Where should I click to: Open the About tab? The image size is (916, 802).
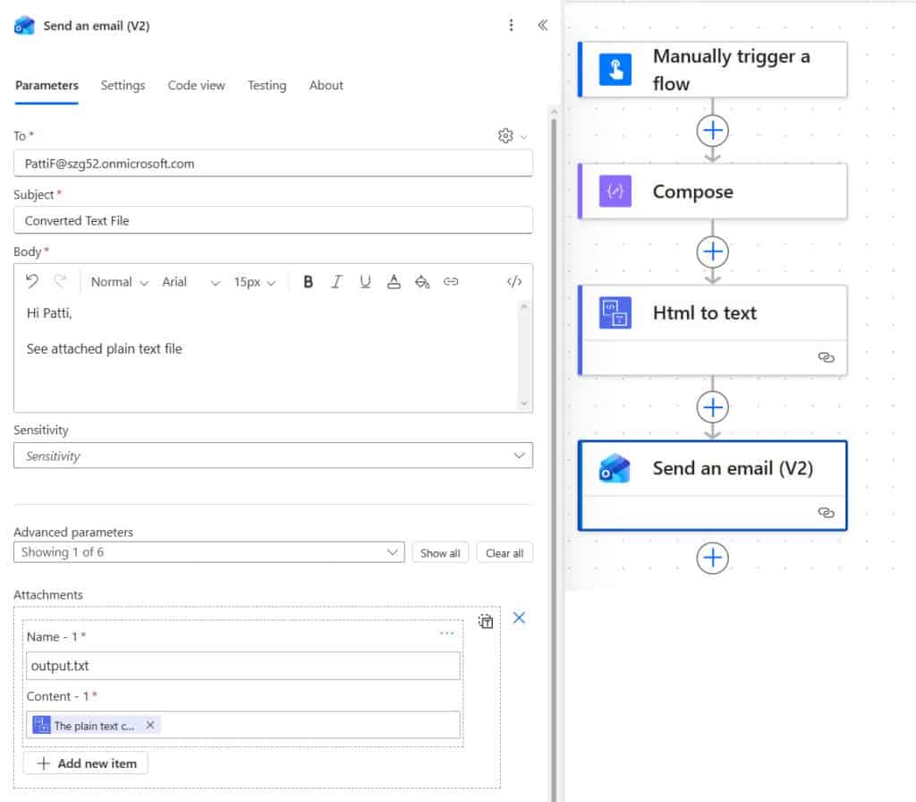pos(326,85)
